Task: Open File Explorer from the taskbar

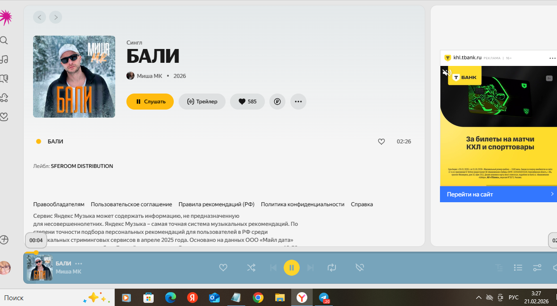Action: [280, 298]
